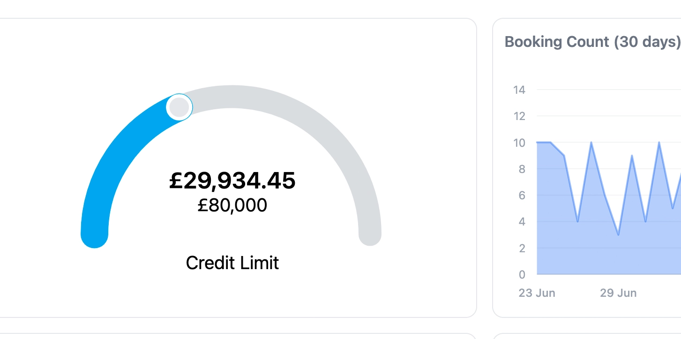
Task: Click the rounded right end of the gauge arc
Action: coord(370,234)
